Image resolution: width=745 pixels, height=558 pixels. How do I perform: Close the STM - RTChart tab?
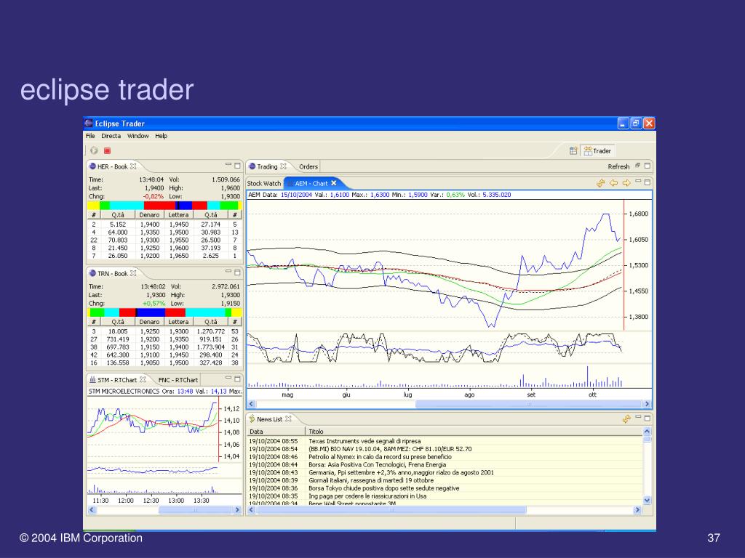pyautogui.click(x=143, y=379)
